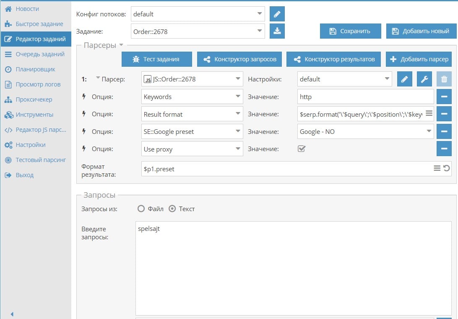Open Очередь заданий in the sidebar
This screenshot has width=458, height=319.
tap(40, 54)
